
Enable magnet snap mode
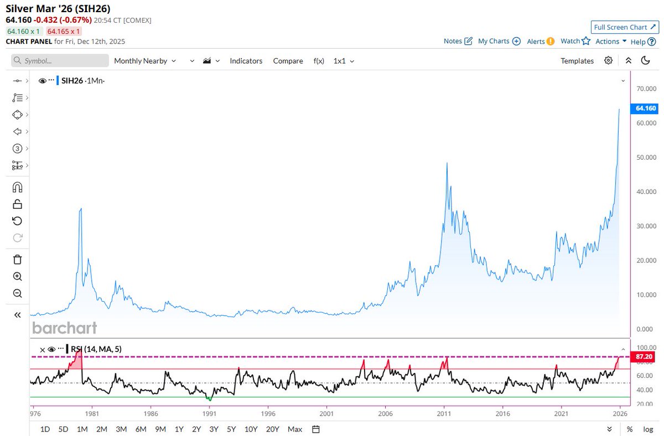pyautogui.click(x=17, y=187)
